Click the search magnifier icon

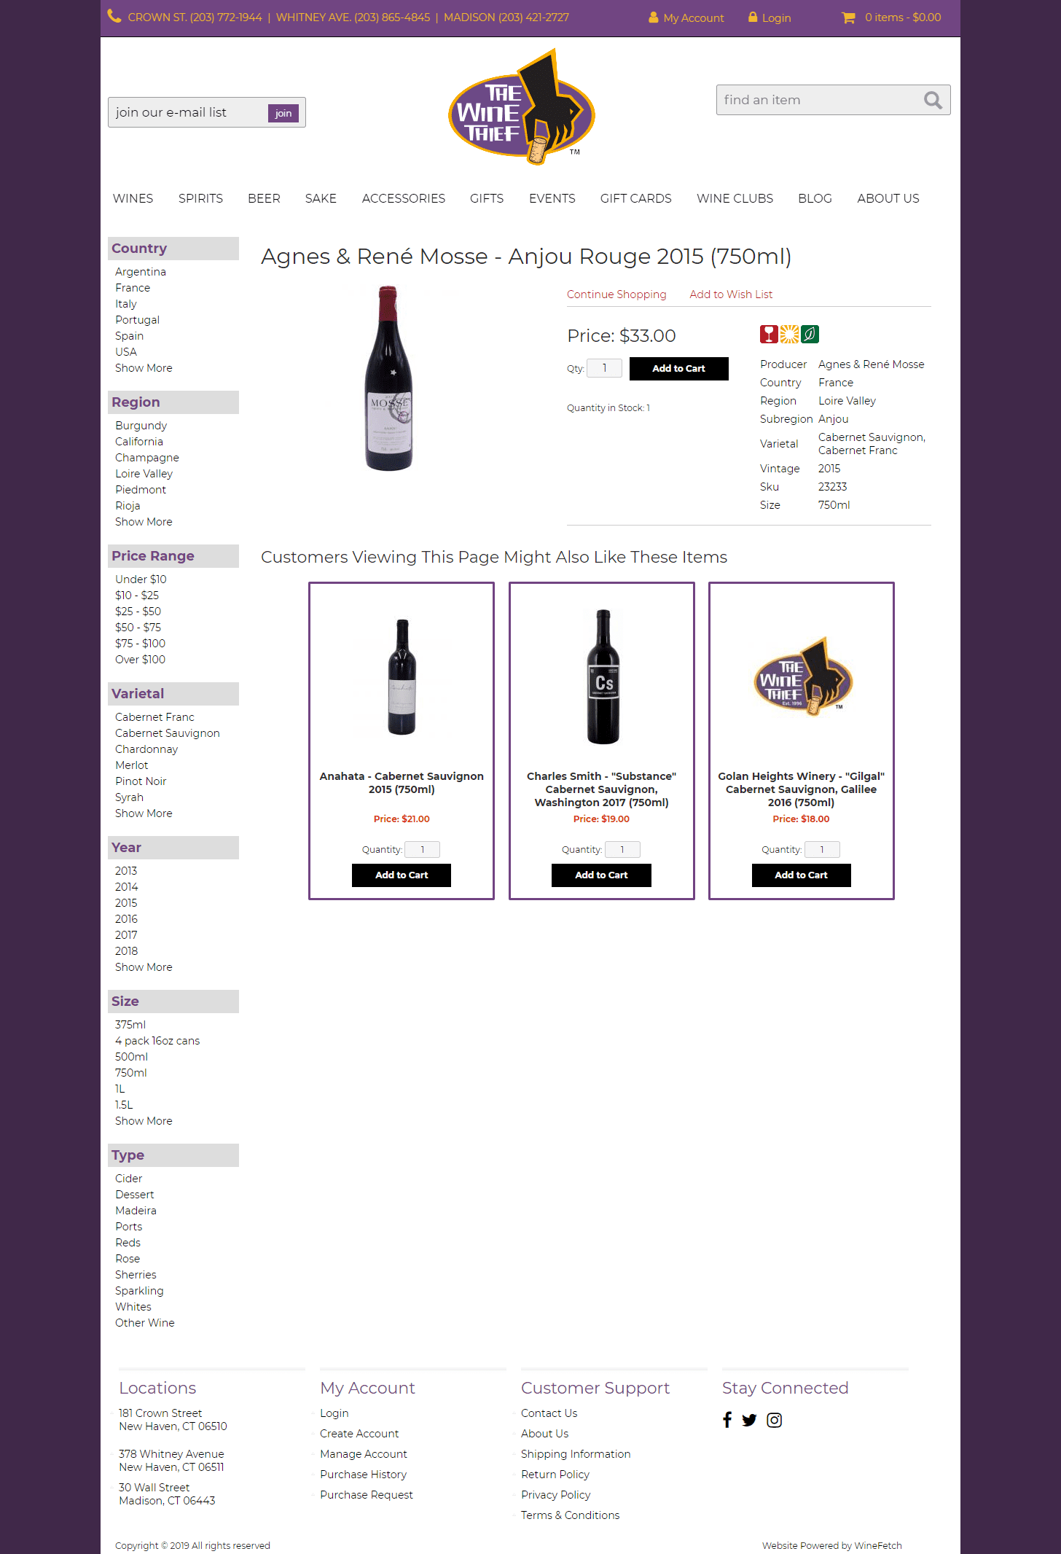[933, 100]
